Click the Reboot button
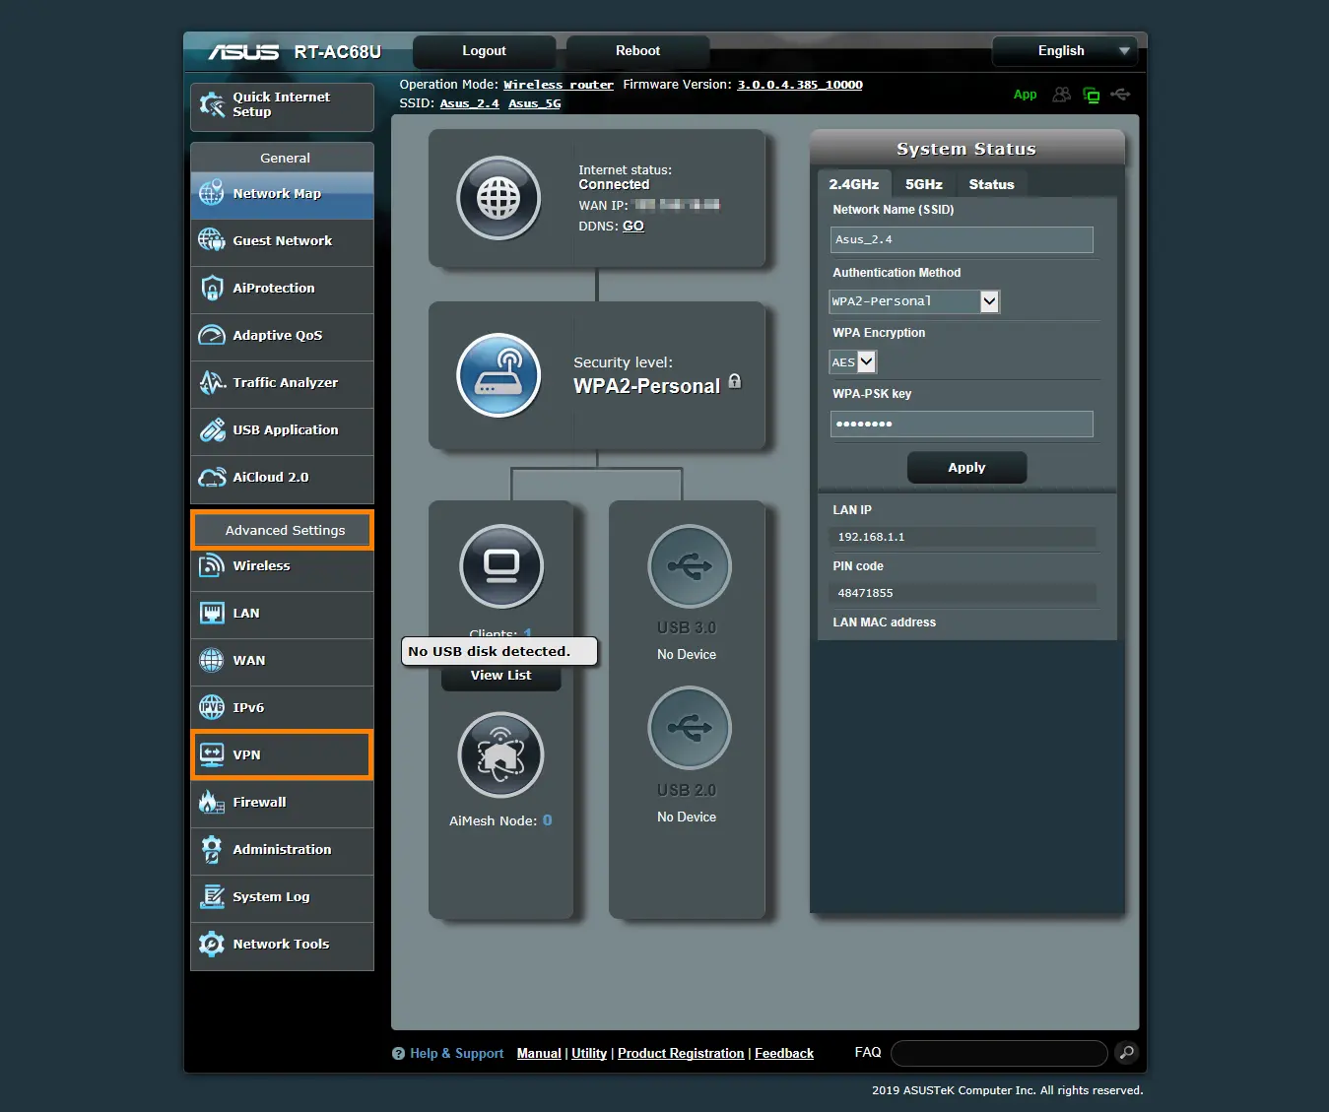 point(637,51)
